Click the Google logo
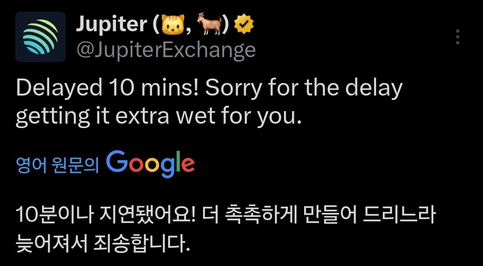This screenshot has height=266, width=483. [x=150, y=164]
